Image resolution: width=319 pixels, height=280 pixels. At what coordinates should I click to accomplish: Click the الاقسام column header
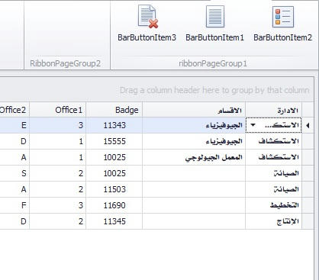click(194, 110)
